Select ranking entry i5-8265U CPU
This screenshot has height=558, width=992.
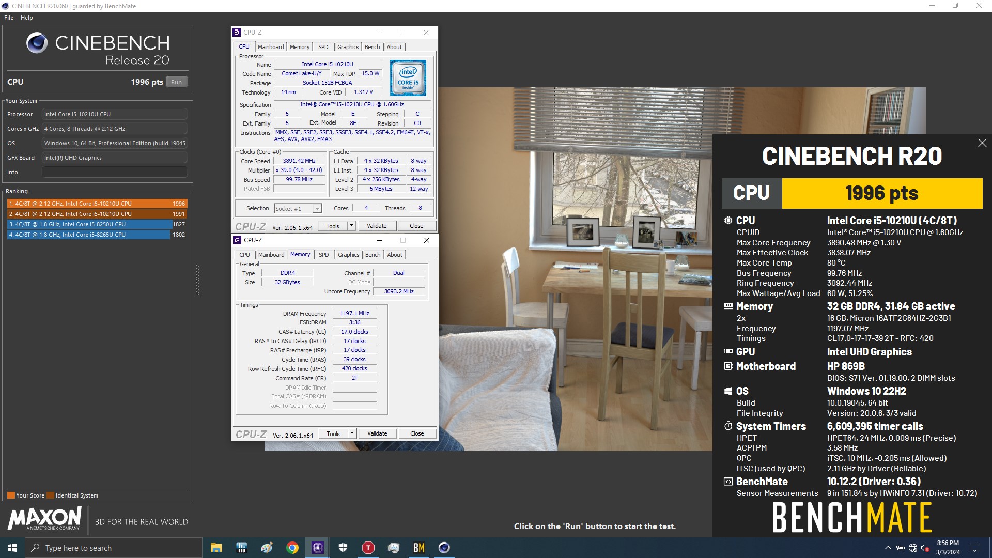[x=97, y=235]
